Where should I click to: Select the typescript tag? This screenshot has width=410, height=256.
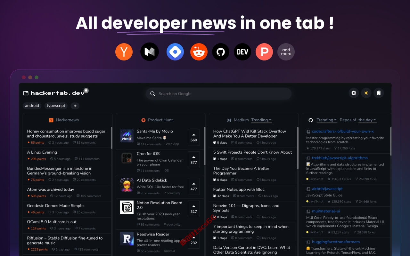(56, 106)
